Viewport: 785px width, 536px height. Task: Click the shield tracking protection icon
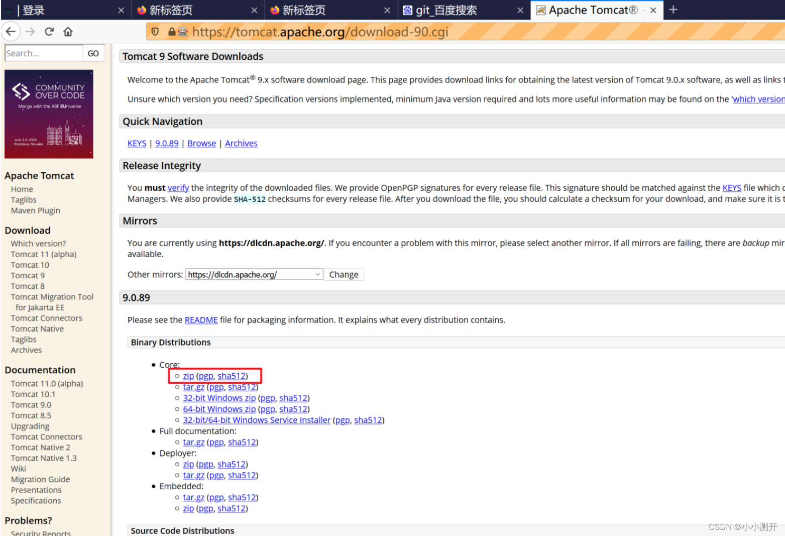[155, 32]
